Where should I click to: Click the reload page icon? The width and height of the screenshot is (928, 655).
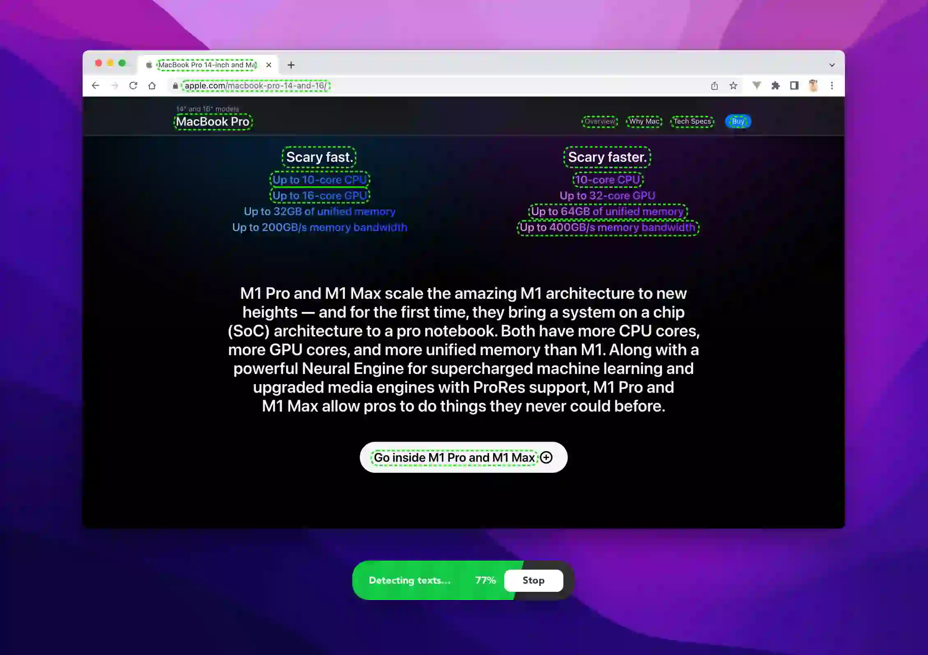pos(133,85)
